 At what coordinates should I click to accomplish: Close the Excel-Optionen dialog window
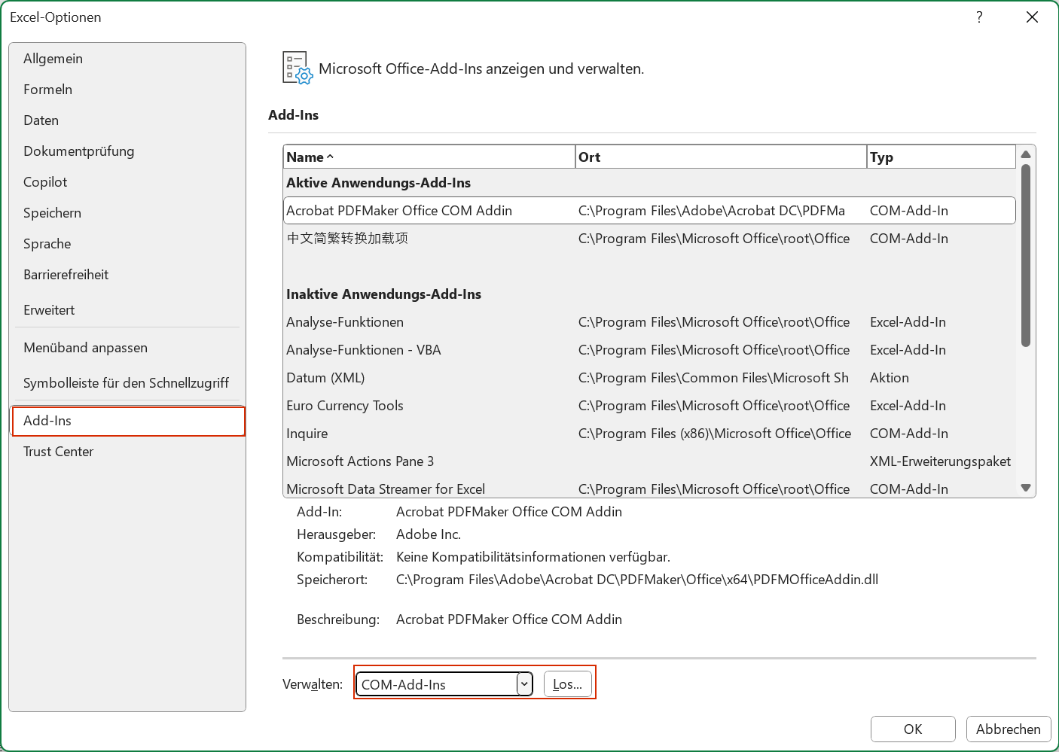point(1032,17)
